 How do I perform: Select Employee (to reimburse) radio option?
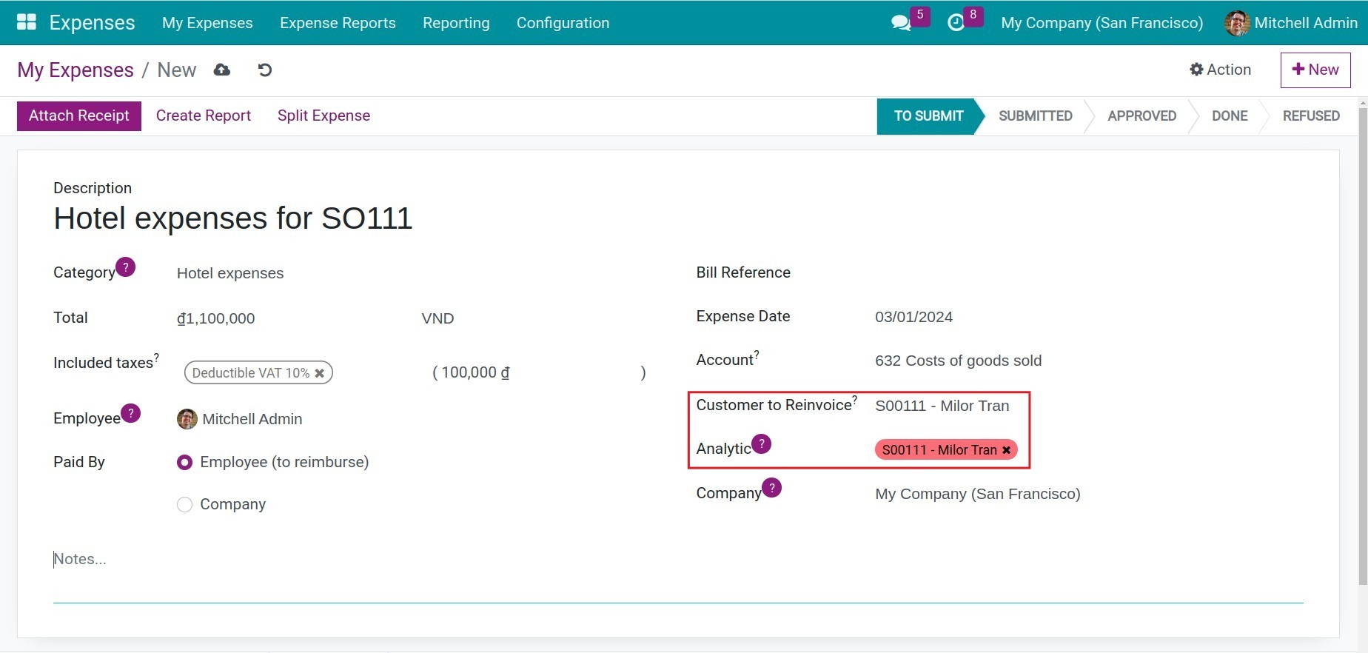point(185,463)
